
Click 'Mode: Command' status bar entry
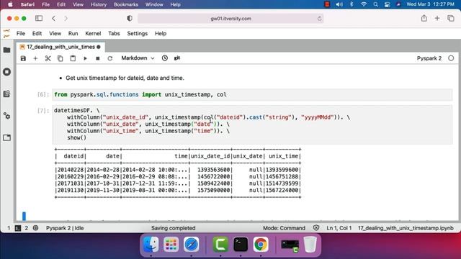(x=284, y=228)
